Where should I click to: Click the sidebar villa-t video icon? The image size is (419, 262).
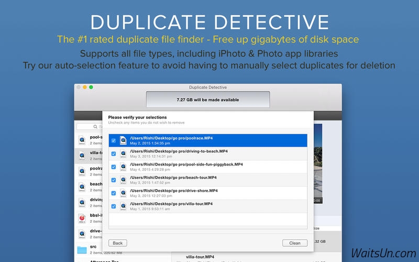[x=82, y=156]
